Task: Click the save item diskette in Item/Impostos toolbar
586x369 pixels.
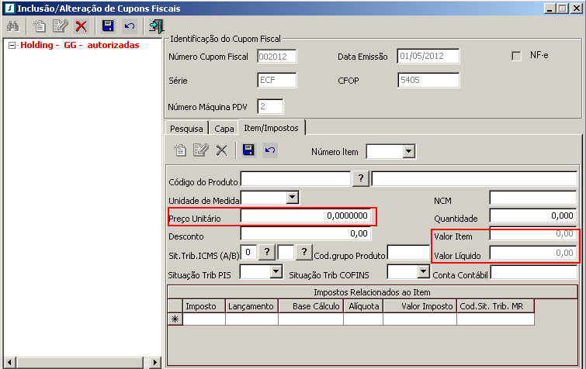Action: (248, 150)
